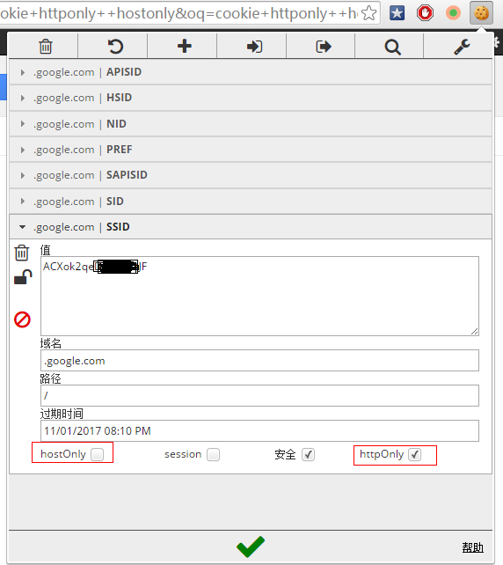Uncheck the httpOnly checkbox
Image resolution: width=503 pixels, height=565 pixels.
415,454
